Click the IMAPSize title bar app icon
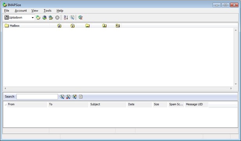 (x=5, y=5)
